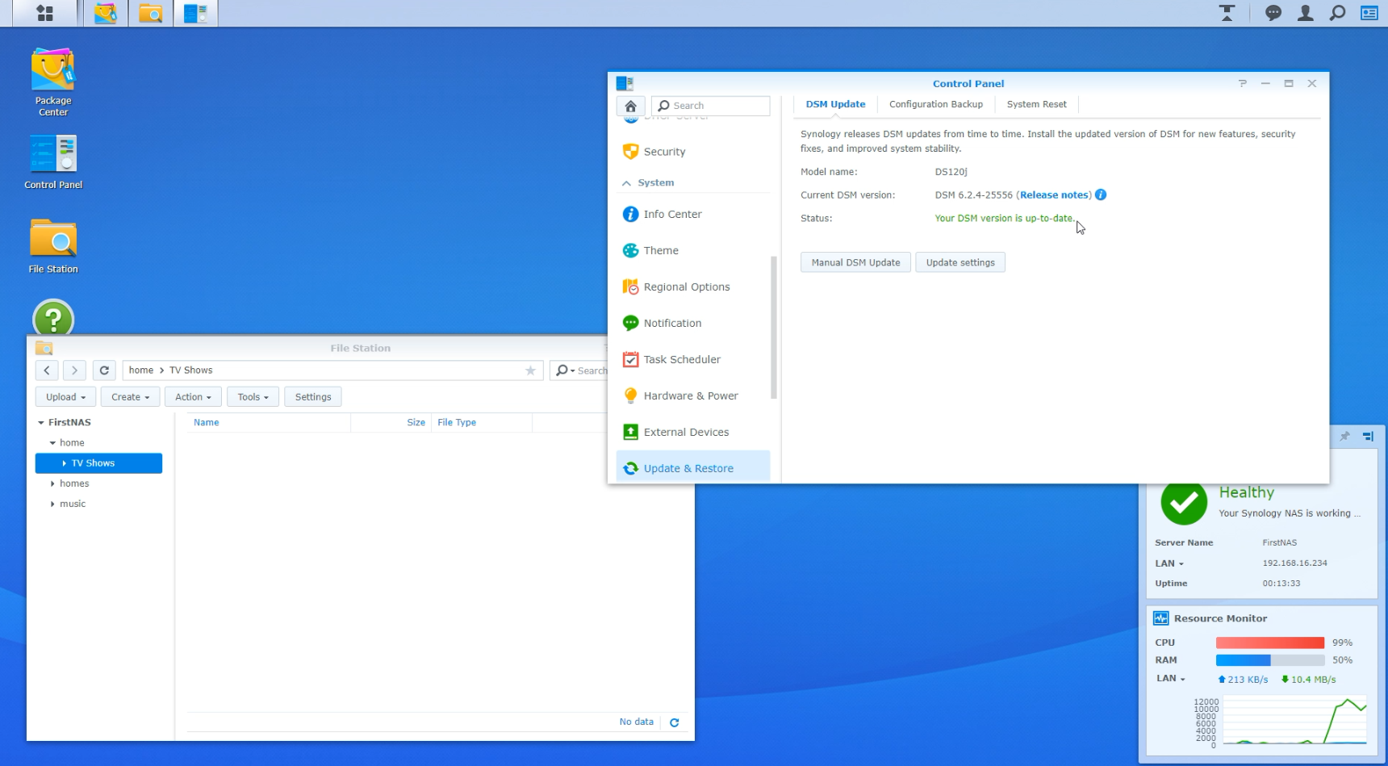
Task: Open the LAN dropdown in Resource Monitor
Action: (1171, 678)
